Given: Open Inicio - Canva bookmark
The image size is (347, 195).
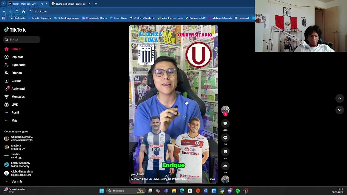Looking at the screenshot, I should [118, 18].
